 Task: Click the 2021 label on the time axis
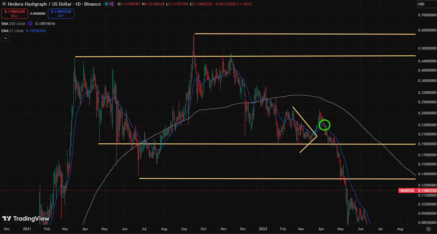(x=26, y=229)
